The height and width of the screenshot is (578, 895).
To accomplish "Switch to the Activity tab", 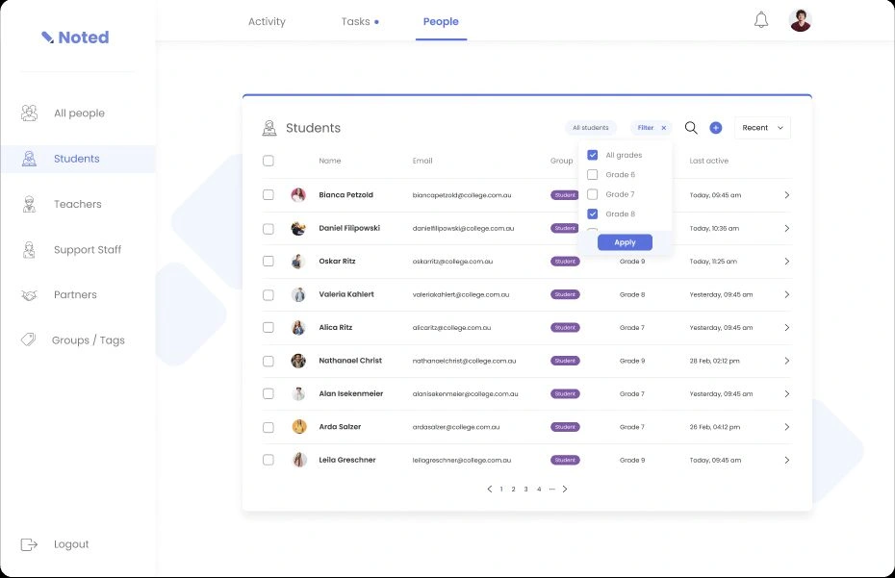I will coord(267,22).
